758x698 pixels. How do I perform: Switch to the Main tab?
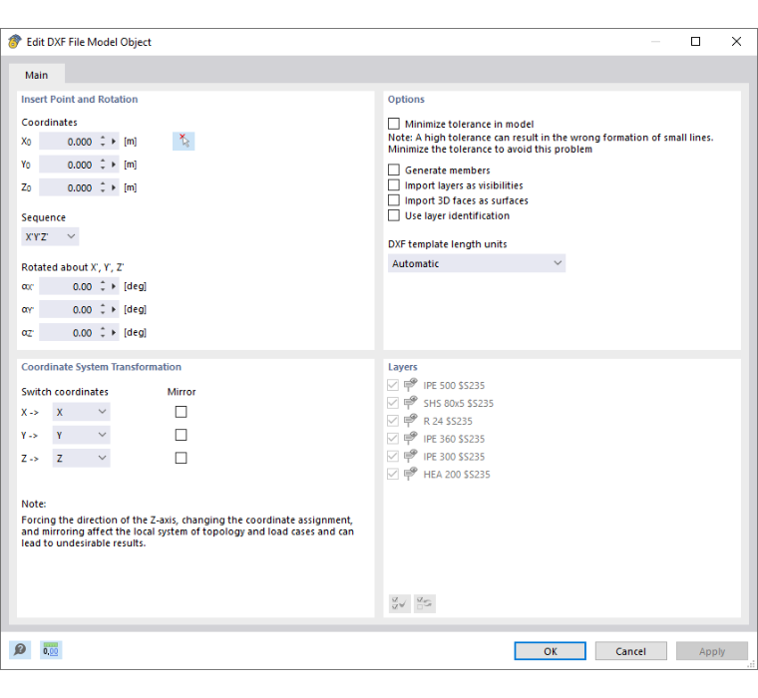[37, 75]
